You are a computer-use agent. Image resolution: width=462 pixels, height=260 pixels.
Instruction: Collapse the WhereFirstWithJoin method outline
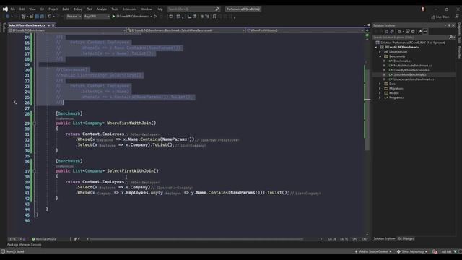(x=35, y=123)
